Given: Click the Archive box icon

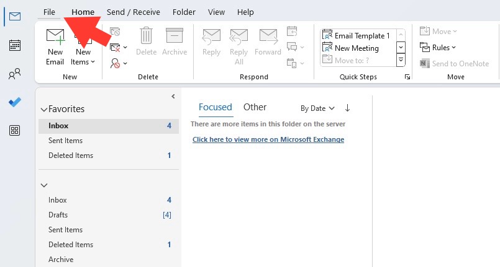Looking at the screenshot, I should [175, 35].
